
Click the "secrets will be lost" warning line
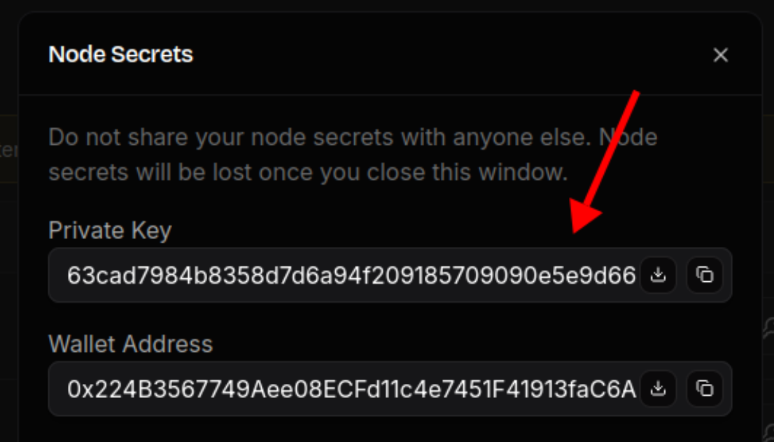(x=308, y=172)
